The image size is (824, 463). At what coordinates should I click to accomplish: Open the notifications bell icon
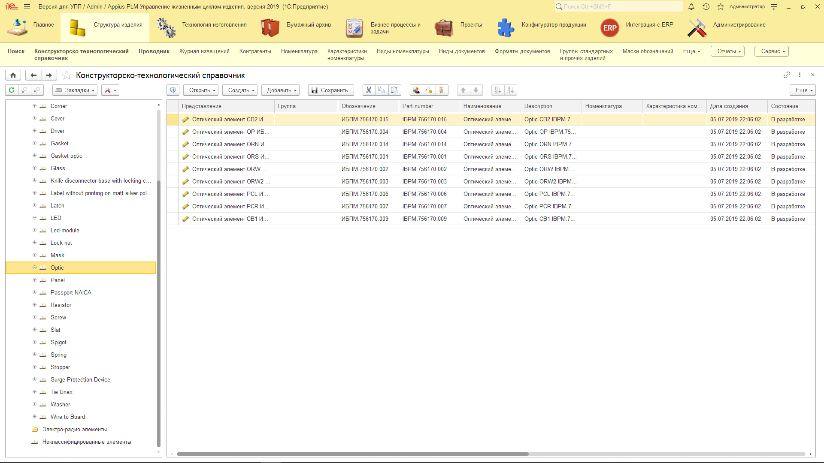click(691, 6)
